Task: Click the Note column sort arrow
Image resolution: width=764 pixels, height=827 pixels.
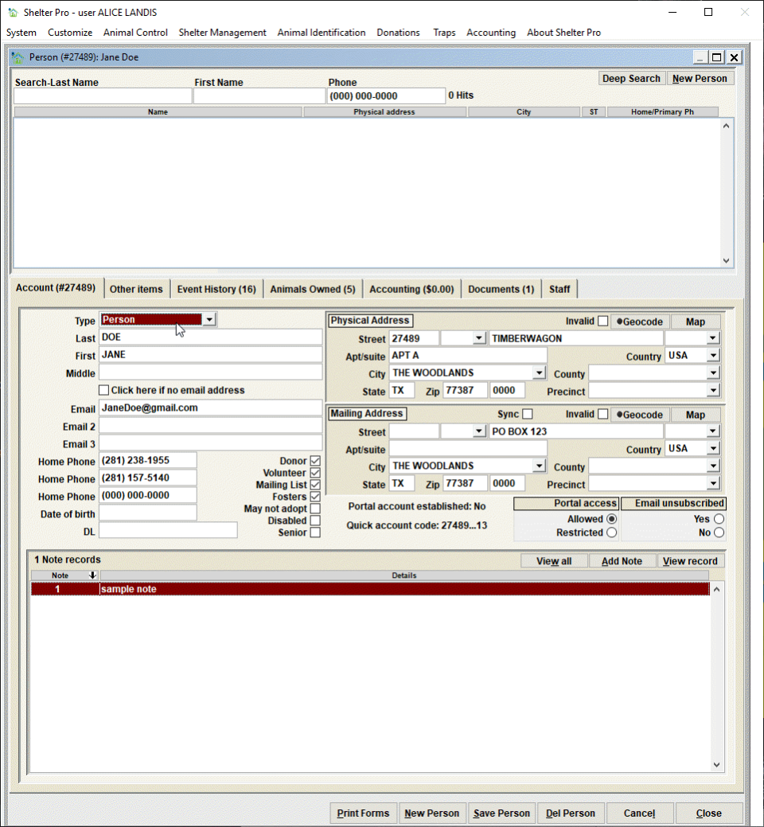Action: tap(92, 575)
